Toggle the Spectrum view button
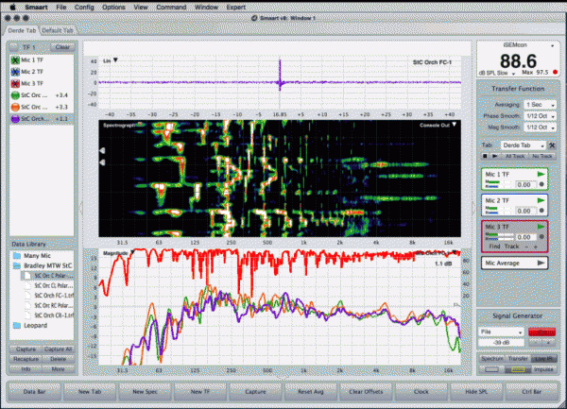The width and height of the screenshot is (567, 409). [491, 360]
